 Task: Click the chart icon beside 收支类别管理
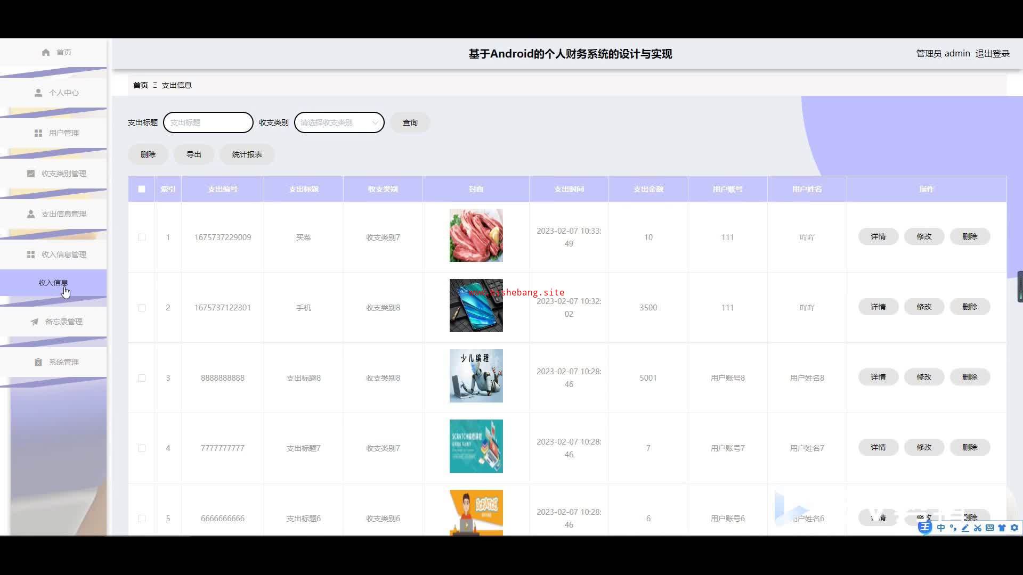tap(31, 174)
